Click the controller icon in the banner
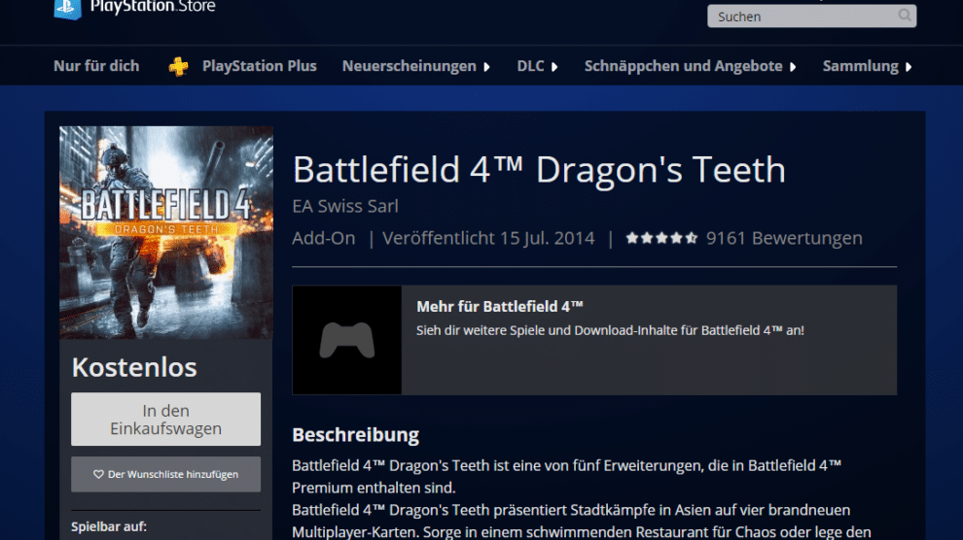 coord(346,340)
